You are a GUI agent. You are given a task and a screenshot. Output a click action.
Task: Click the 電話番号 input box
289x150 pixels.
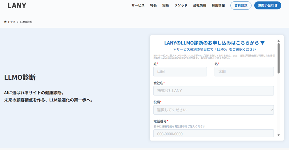coord(213,134)
